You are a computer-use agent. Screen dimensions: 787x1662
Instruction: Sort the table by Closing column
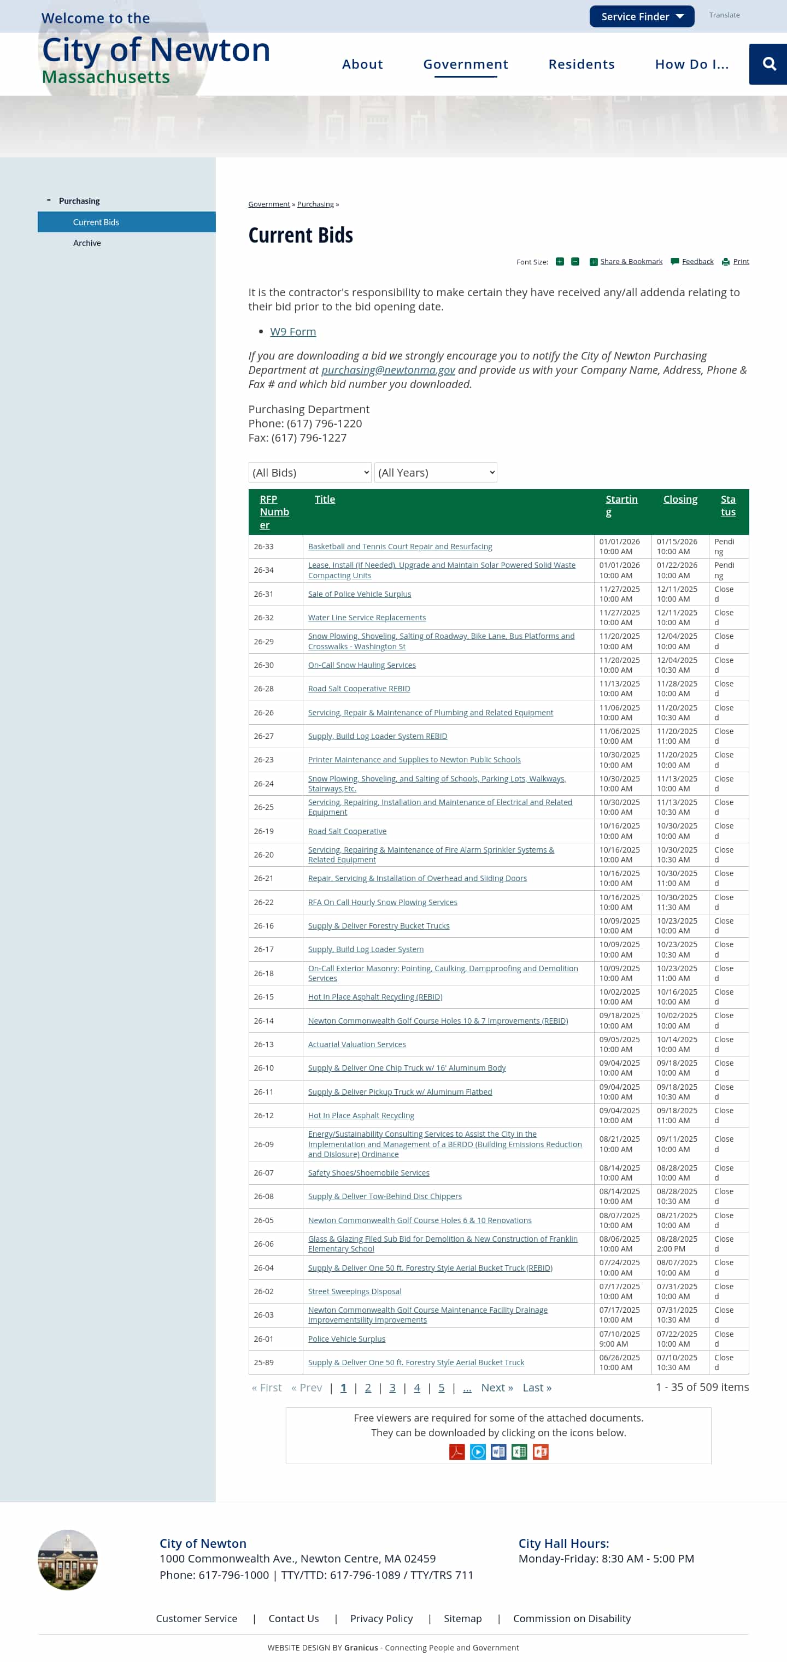click(680, 500)
